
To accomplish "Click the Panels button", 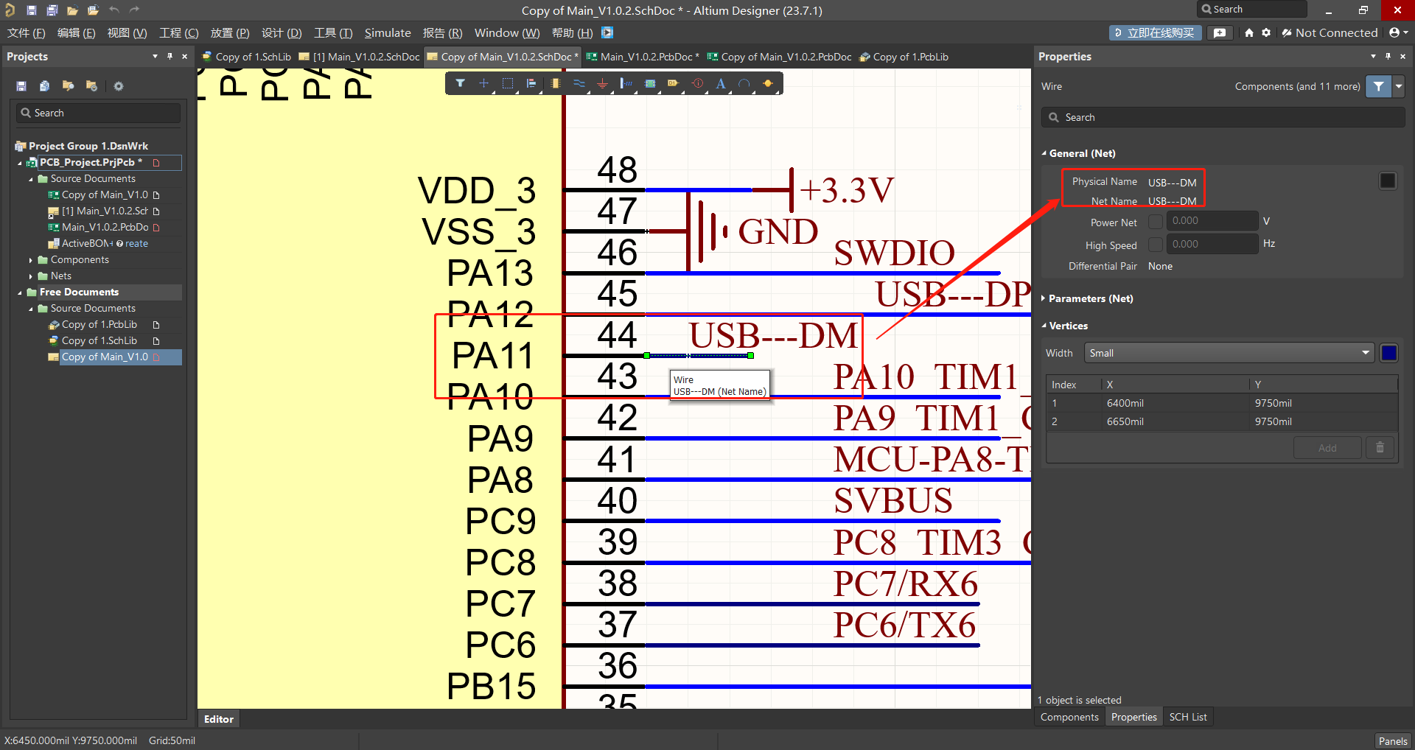I will click(1392, 741).
